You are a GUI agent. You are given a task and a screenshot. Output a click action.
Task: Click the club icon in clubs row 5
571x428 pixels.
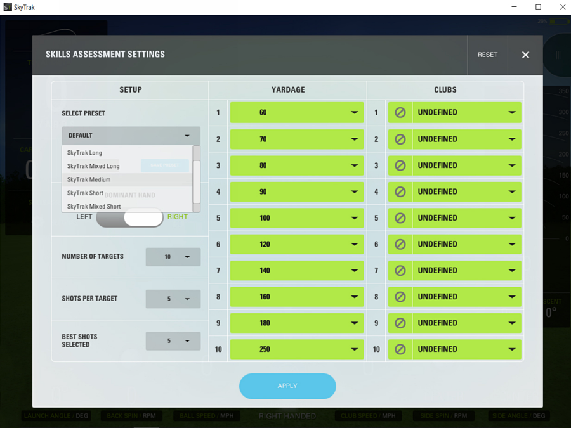[x=400, y=218]
